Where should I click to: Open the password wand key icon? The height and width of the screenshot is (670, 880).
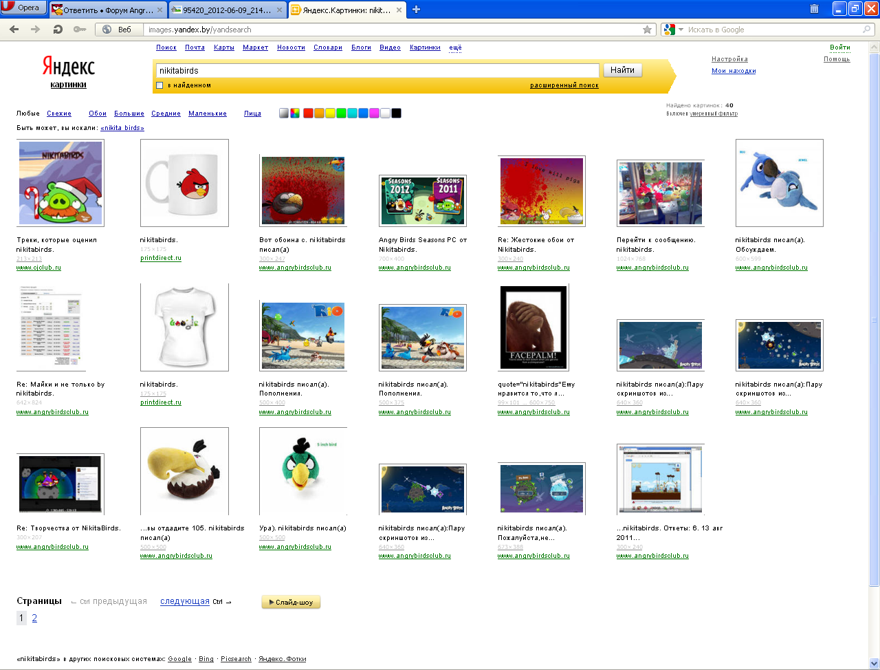(80, 30)
